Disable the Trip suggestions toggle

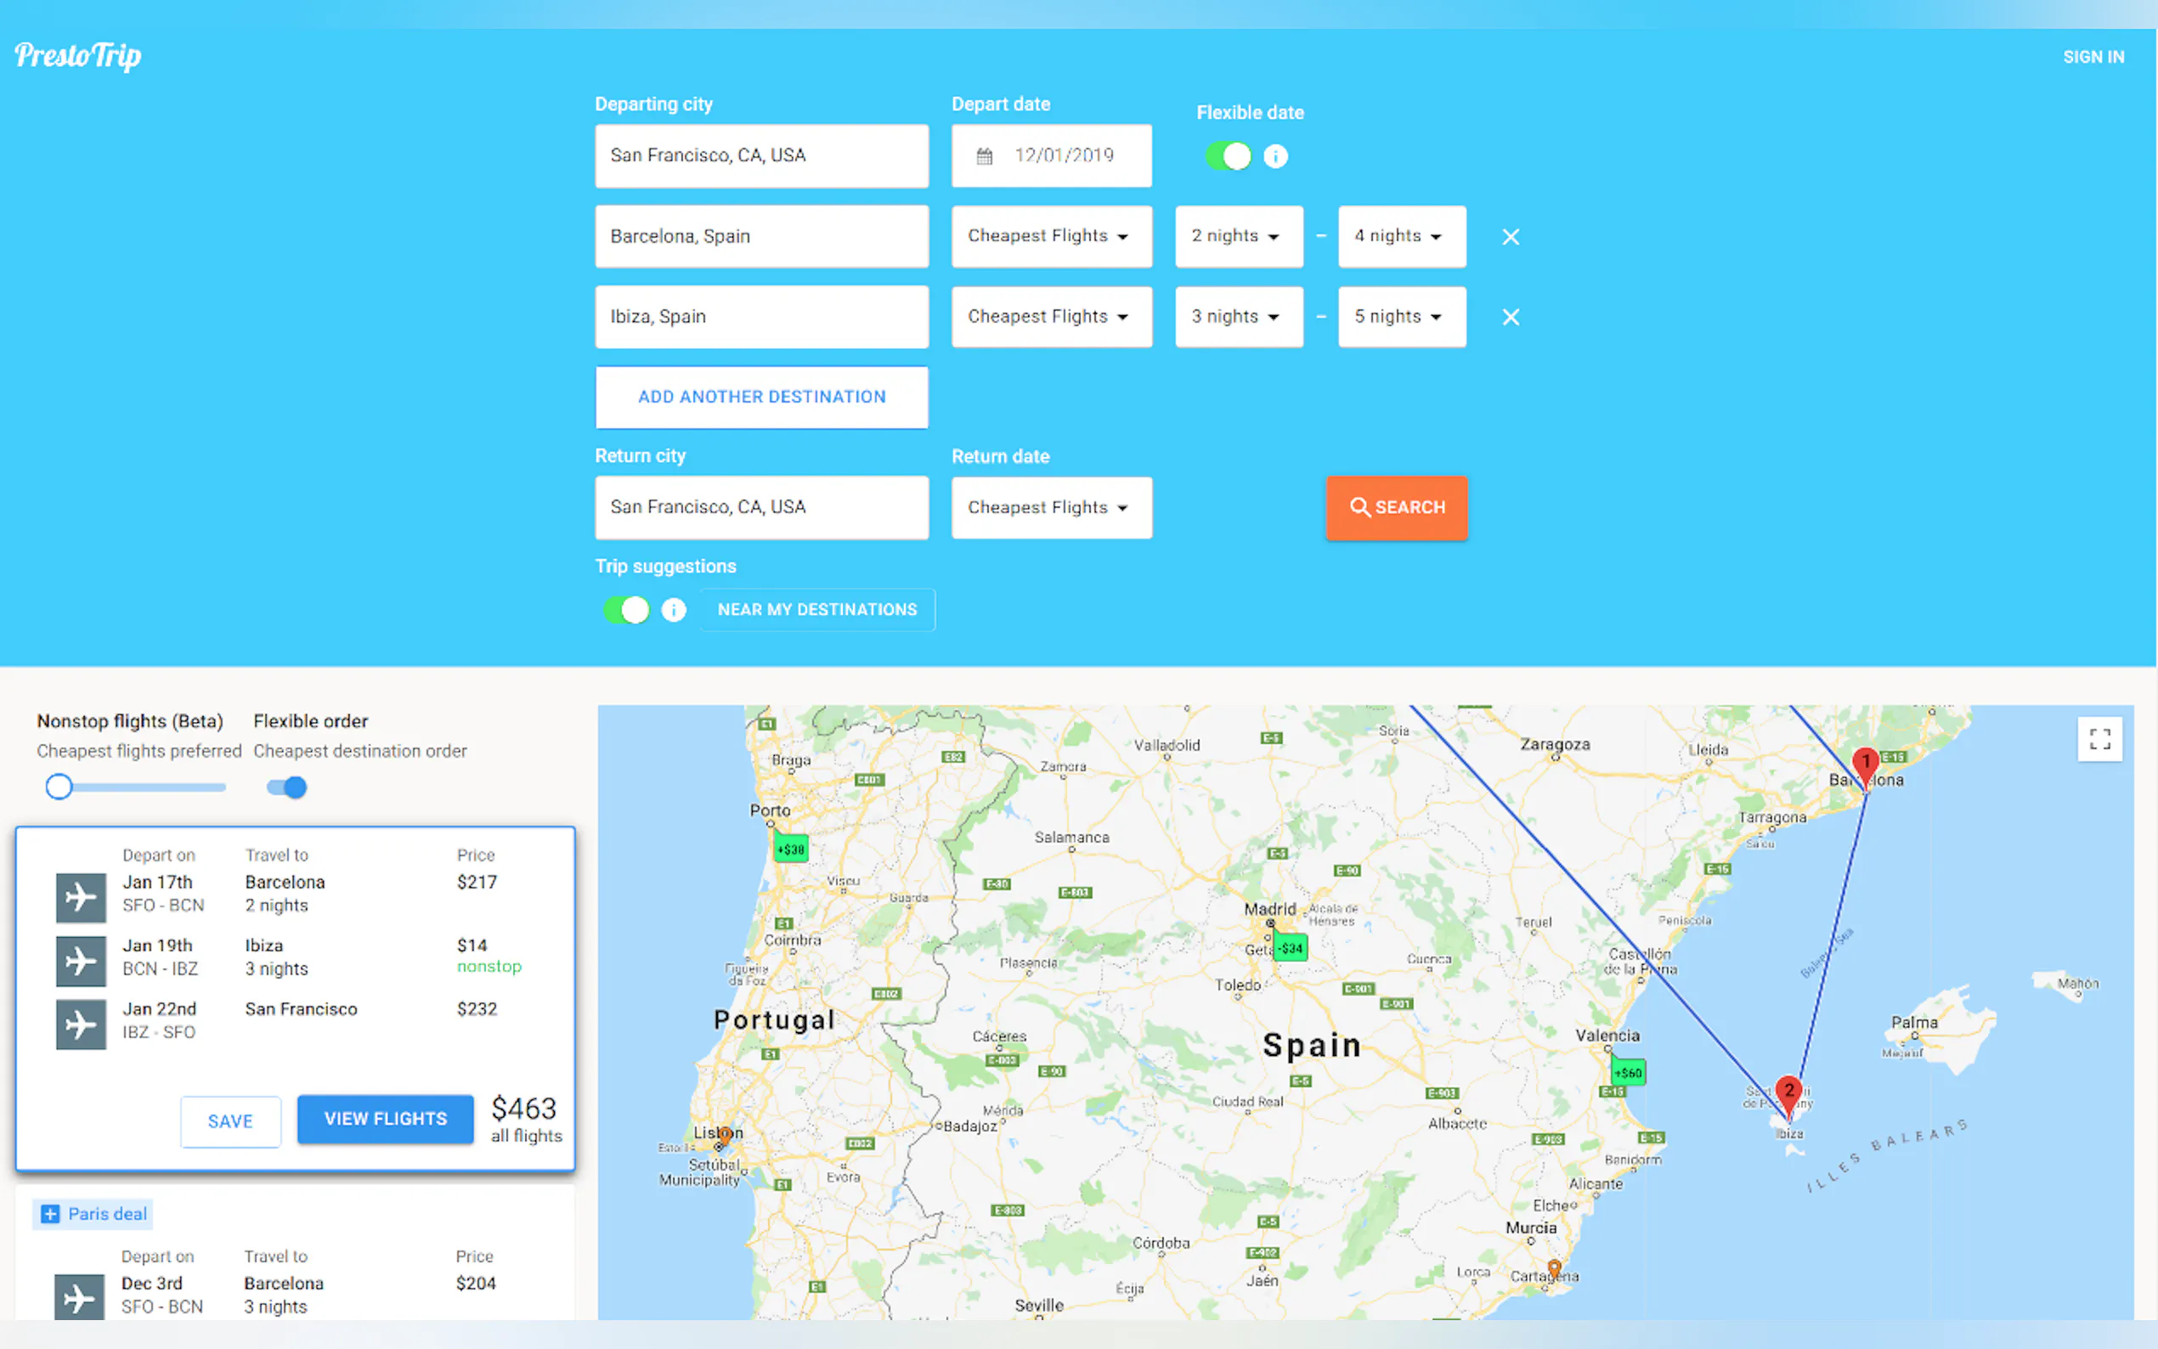point(626,609)
